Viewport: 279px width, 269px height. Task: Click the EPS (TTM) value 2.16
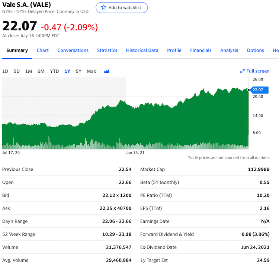(264, 208)
